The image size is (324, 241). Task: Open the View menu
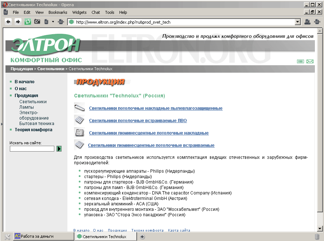[x=39, y=12]
